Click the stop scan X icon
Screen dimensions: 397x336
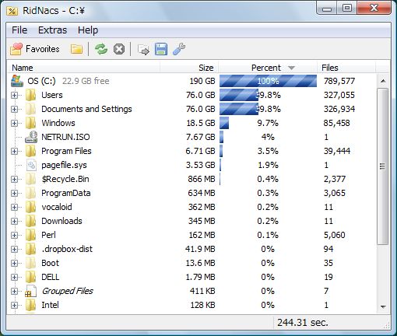coord(119,49)
